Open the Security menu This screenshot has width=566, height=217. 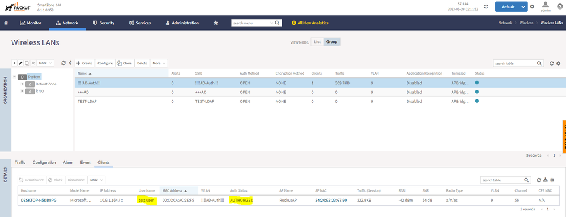(x=104, y=23)
